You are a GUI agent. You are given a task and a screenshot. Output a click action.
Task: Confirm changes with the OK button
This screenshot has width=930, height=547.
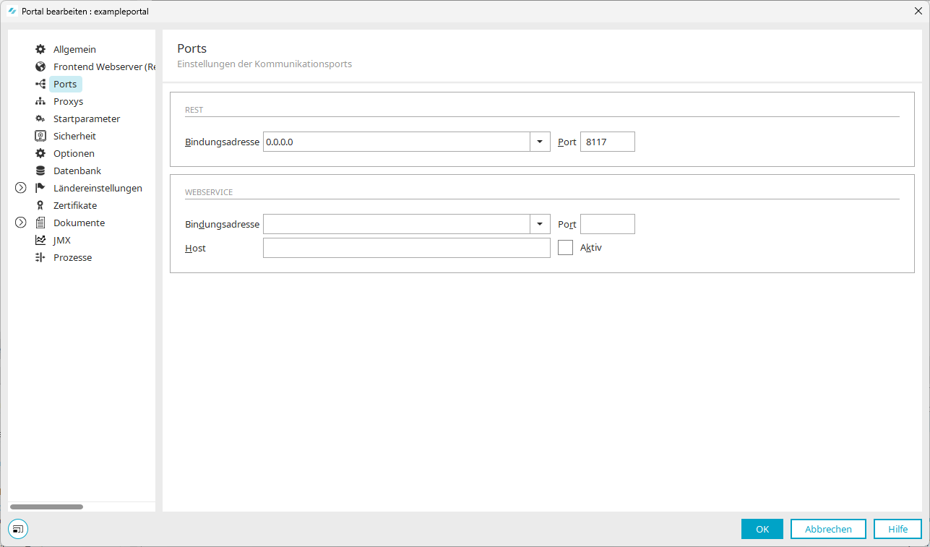(x=762, y=529)
